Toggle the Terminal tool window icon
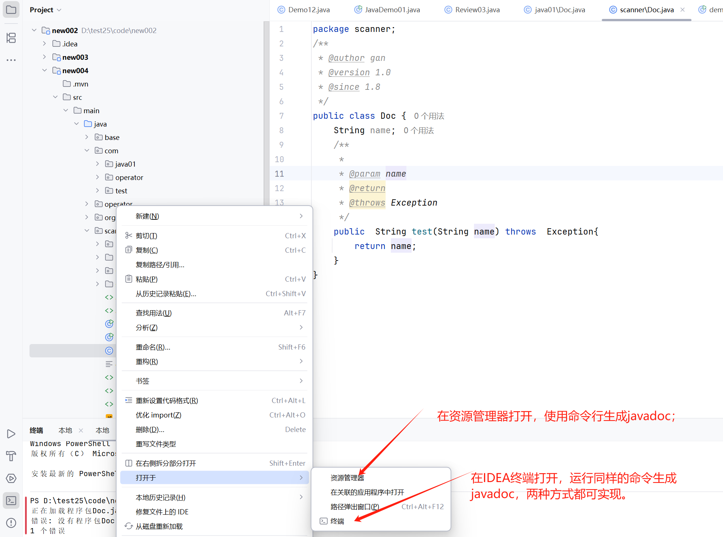Image resolution: width=723 pixels, height=537 pixels. coord(11,501)
